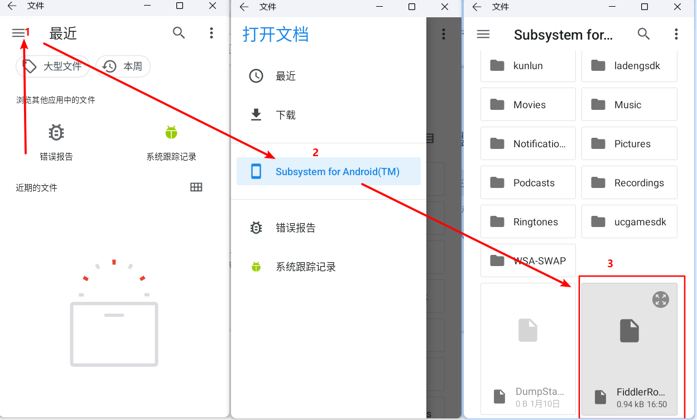This screenshot has width=697, height=420.
Task: Open the WSA-SWAP folder
Action: pos(528,260)
